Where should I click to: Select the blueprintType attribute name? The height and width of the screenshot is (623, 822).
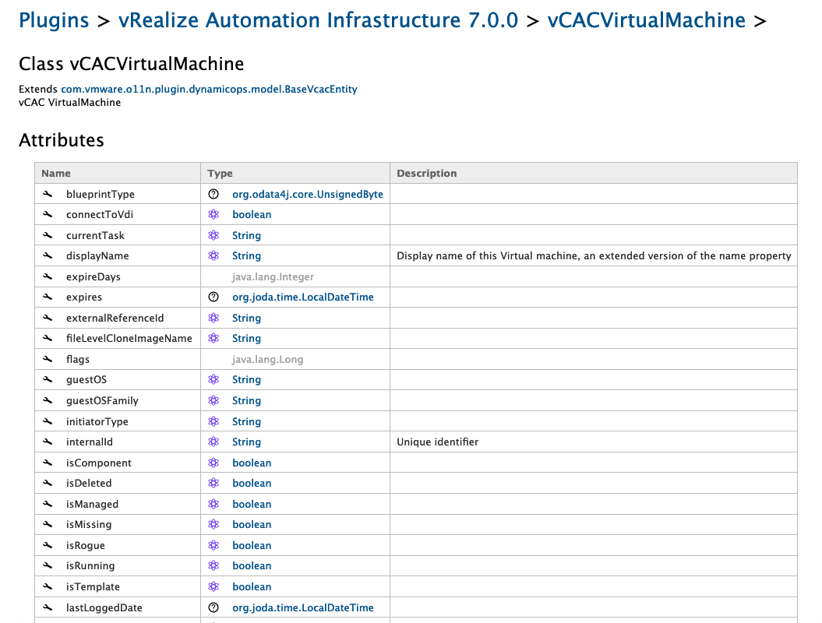pyautogui.click(x=101, y=195)
